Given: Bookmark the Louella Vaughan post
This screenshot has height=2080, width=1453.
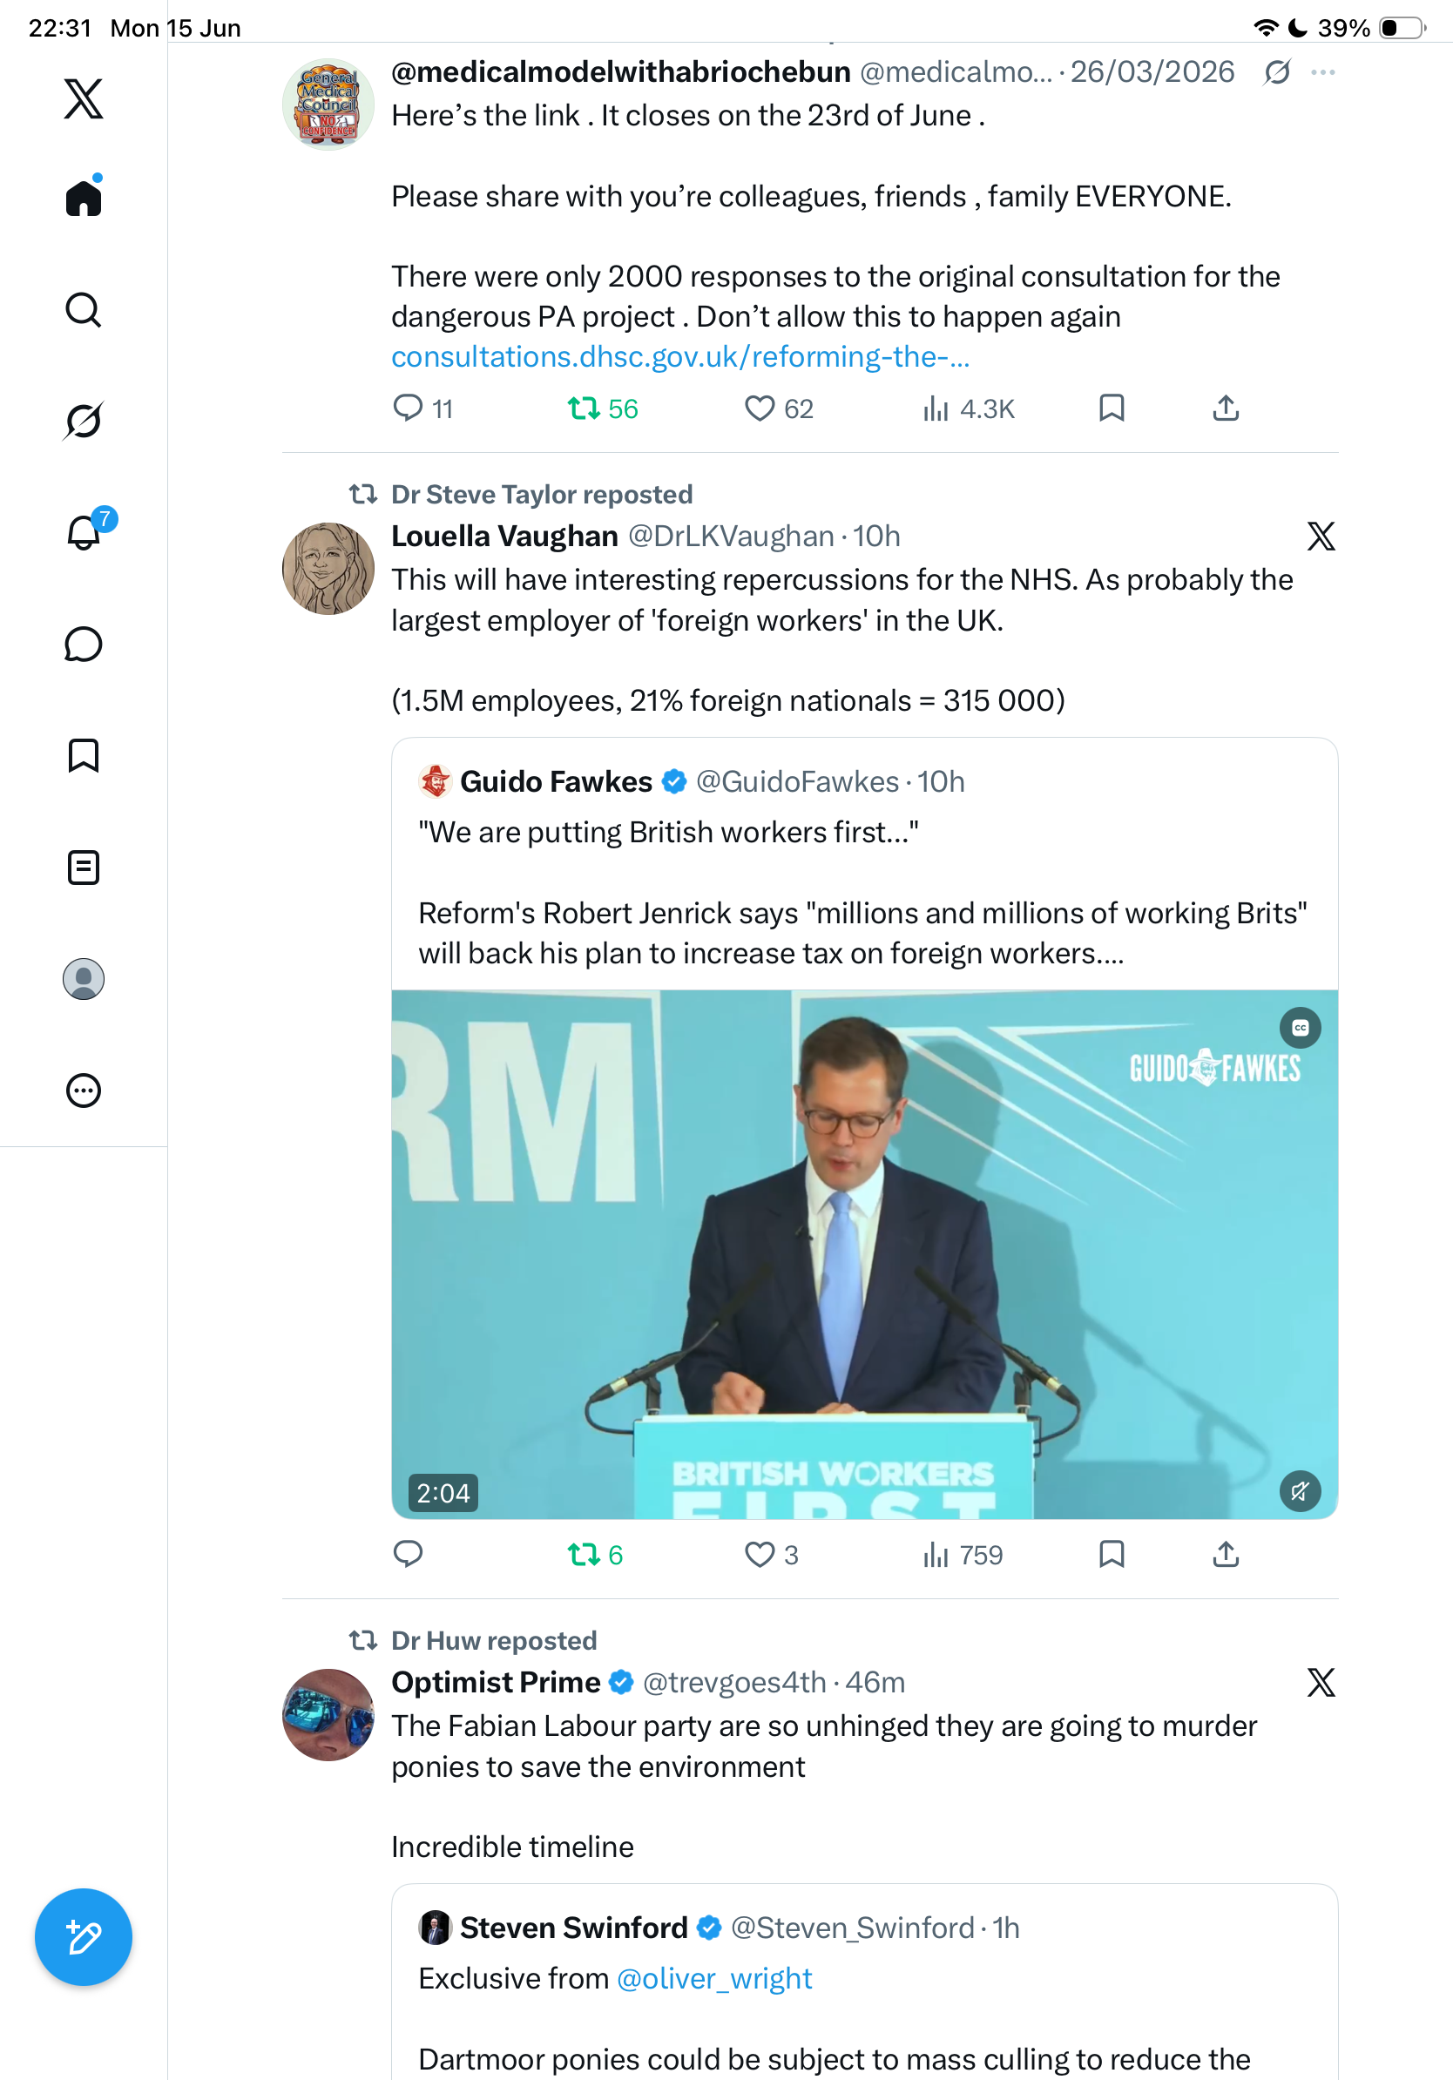Looking at the screenshot, I should tap(1112, 1555).
